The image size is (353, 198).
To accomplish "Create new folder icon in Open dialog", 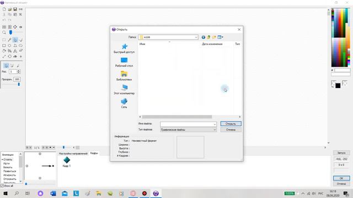I will (x=214, y=37).
